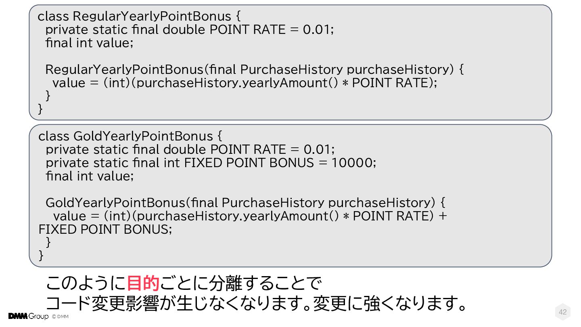Click the sentence starting with このように

point(184,284)
